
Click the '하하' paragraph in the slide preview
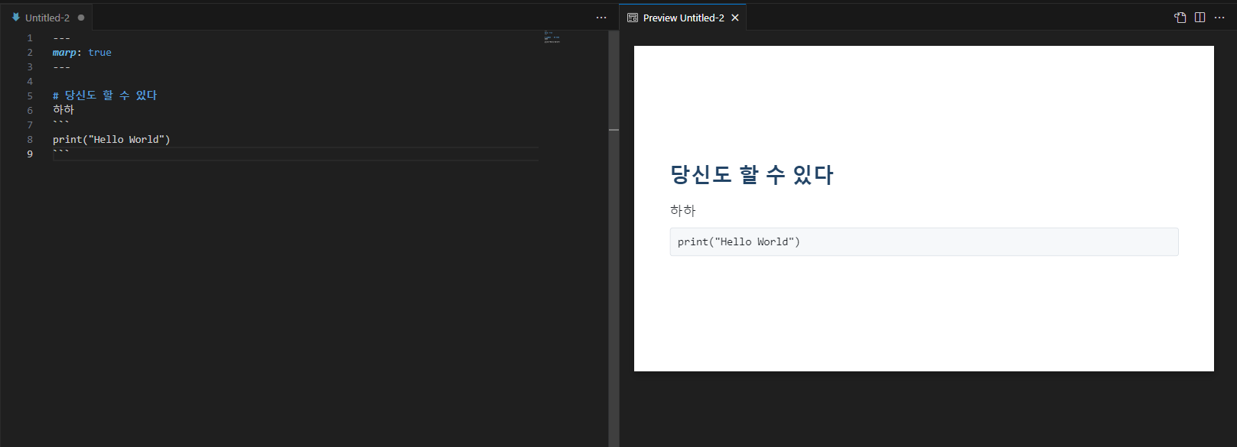coord(683,210)
